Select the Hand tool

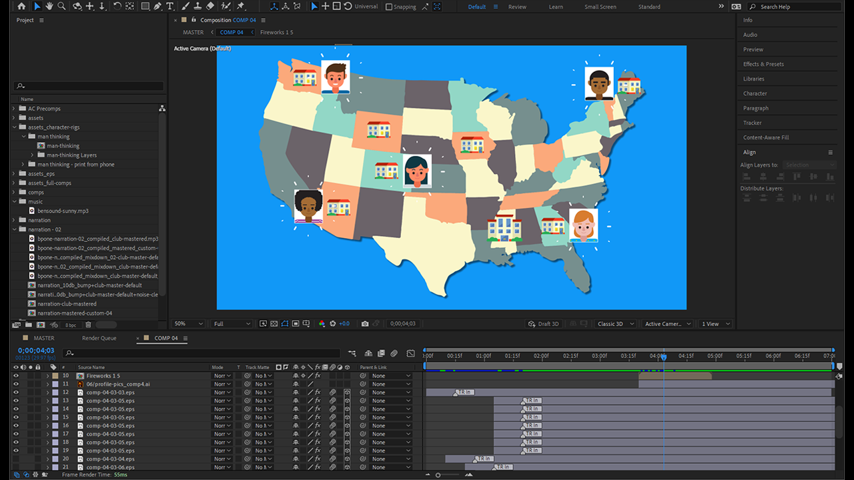click(49, 6)
